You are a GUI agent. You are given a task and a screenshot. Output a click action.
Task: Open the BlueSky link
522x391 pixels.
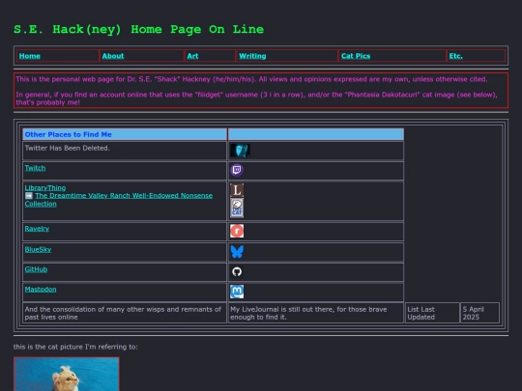[x=38, y=249]
